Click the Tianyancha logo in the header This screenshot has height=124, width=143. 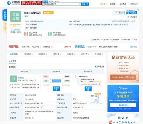click(13, 3)
